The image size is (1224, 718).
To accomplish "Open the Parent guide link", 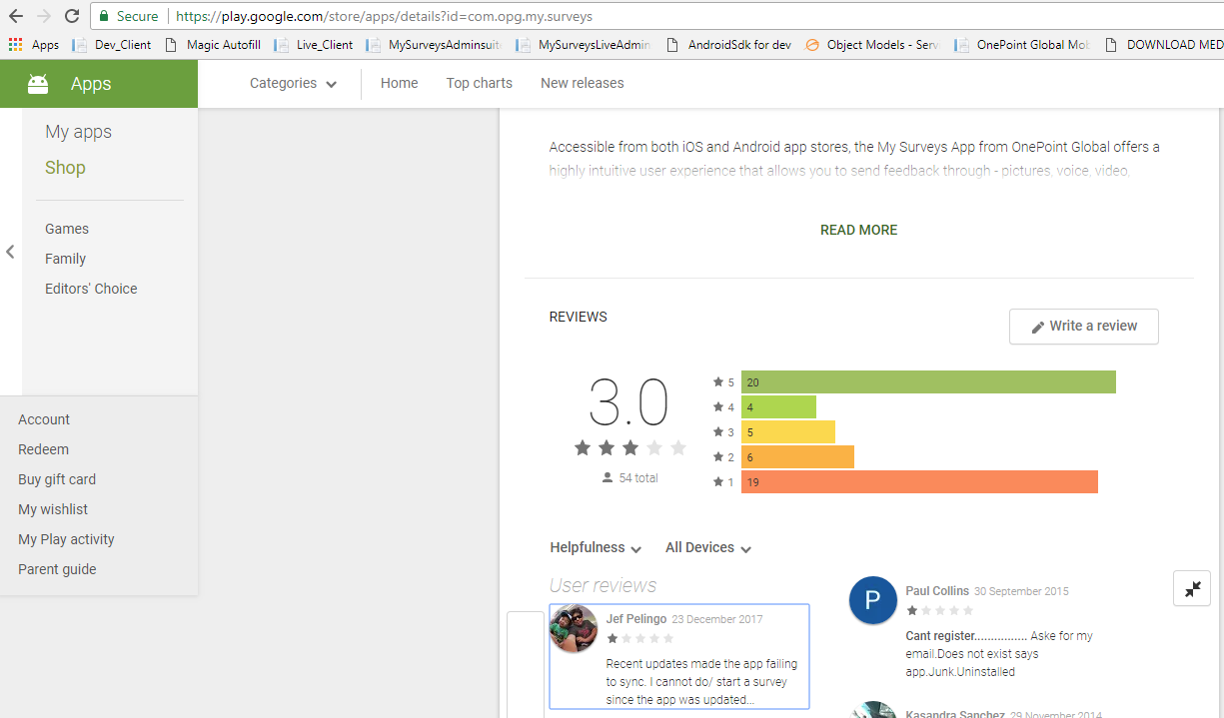I will [57, 569].
